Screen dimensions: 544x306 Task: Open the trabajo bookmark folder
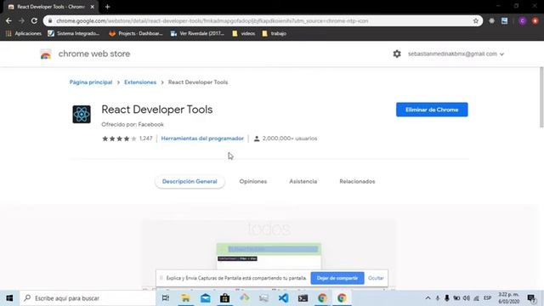point(274,34)
